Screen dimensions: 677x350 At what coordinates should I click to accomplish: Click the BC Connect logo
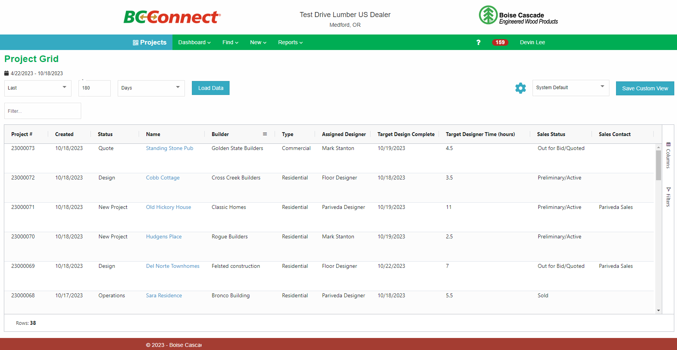point(172,17)
